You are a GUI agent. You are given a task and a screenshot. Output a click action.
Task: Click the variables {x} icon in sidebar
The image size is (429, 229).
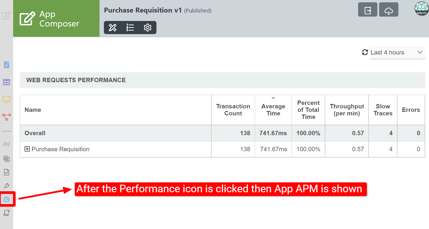coord(6,144)
